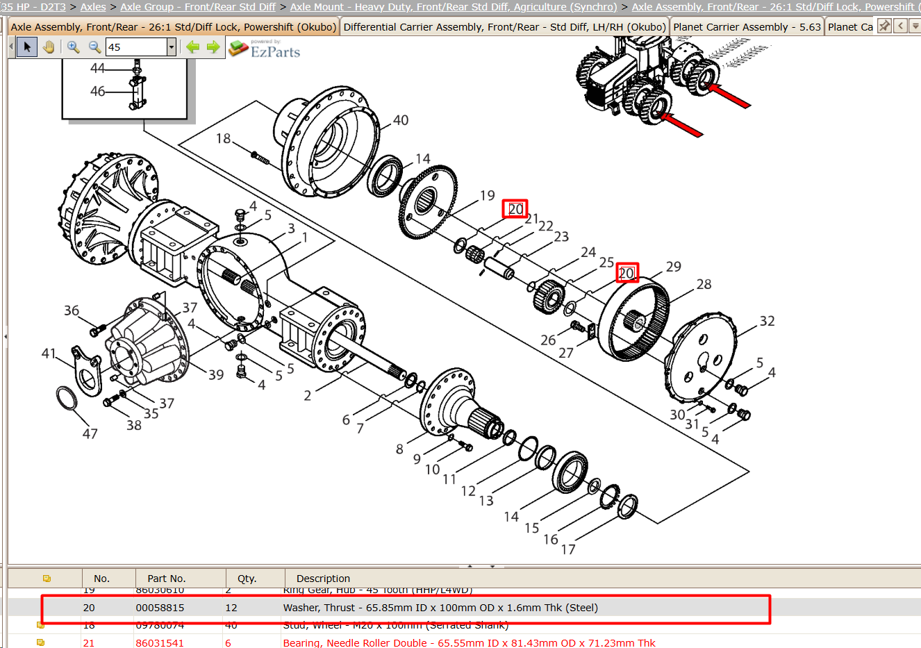921x648 pixels.
Task: Click callout 29 near the ring gear
Action: point(674,267)
